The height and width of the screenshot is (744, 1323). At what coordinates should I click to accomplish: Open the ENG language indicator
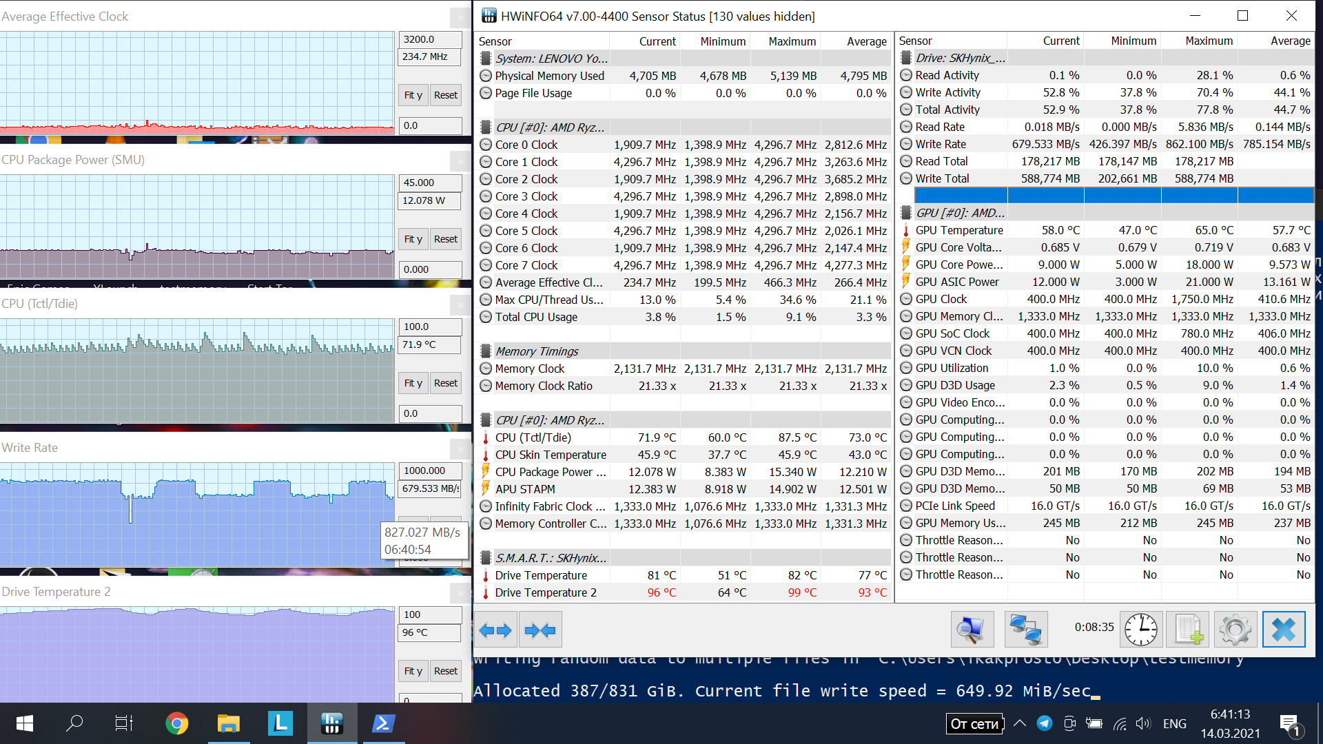coord(1175,723)
